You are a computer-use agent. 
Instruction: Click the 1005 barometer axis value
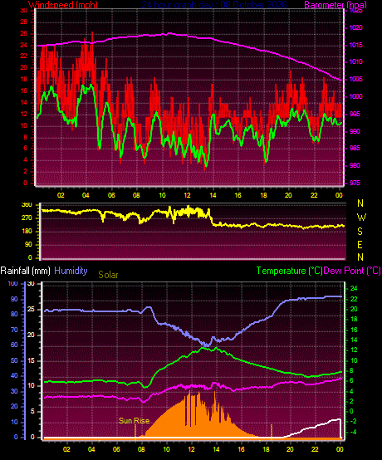[355, 79]
